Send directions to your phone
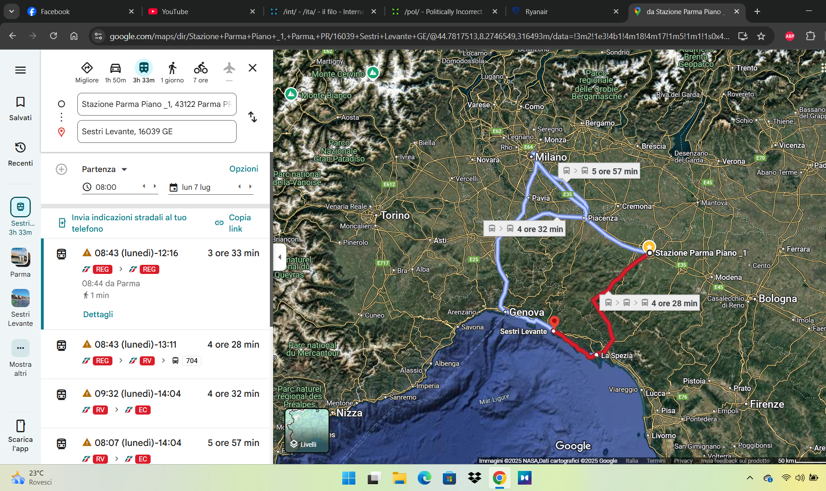Image resolution: width=826 pixels, height=491 pixels. pos(129,223)
